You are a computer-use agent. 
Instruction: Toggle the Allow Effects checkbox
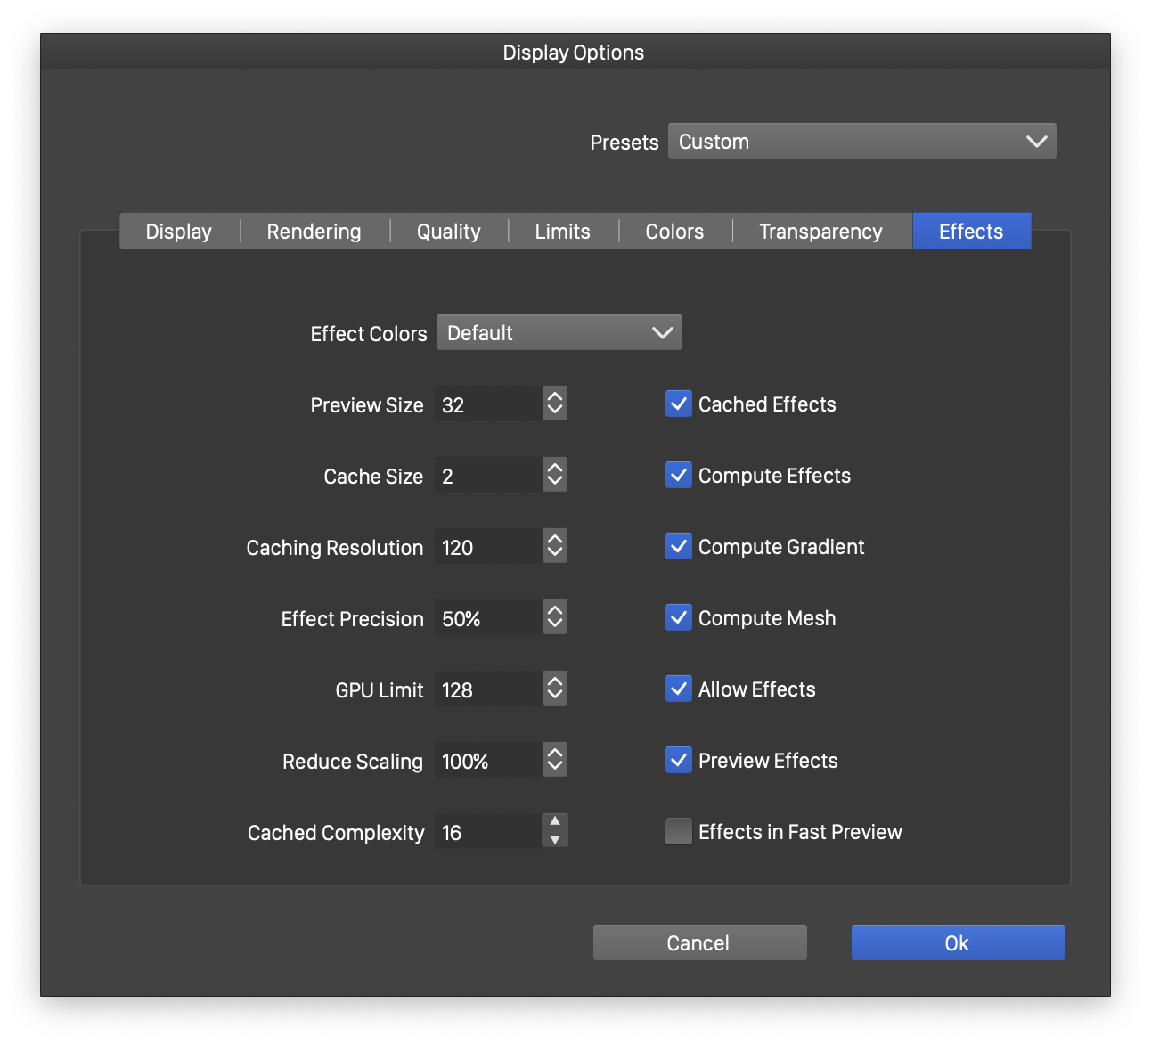tap(679, 689)
